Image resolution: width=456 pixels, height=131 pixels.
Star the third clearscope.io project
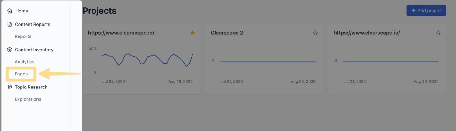pos(438,33)
